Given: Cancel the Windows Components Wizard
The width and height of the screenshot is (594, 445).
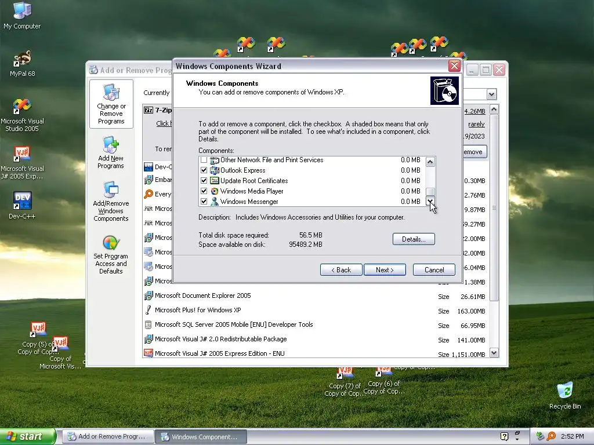Looking at the screenshot, I should click(x=434, y=270).
